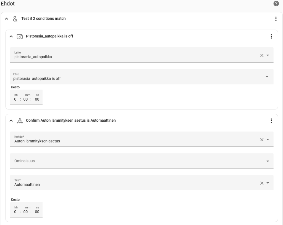Clear the Tila Automaattinen value
Image resolution: width=283 pixels, height=225 pixels.
[x=262, y=183]
